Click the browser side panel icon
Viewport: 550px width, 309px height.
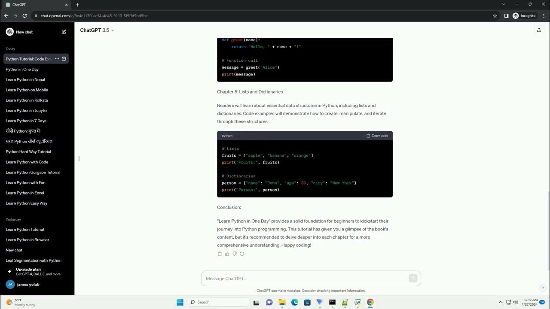point(506,15)
